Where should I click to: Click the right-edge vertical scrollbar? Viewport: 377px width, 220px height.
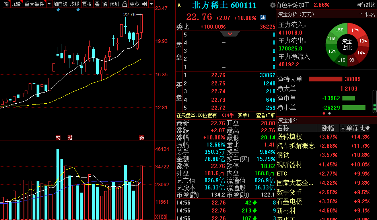374,101
